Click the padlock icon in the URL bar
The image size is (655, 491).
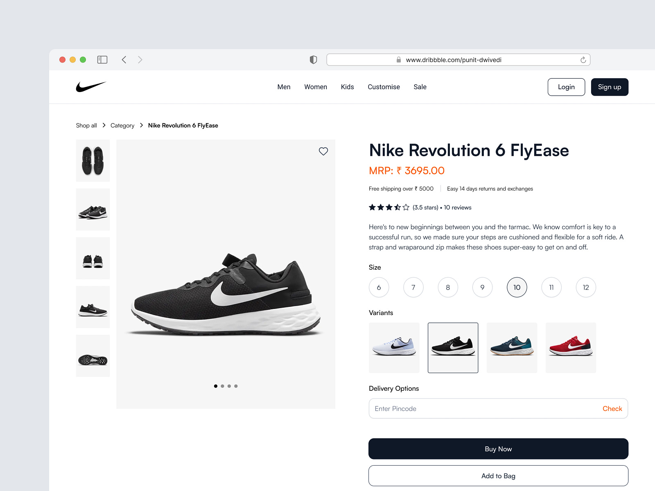398,59
